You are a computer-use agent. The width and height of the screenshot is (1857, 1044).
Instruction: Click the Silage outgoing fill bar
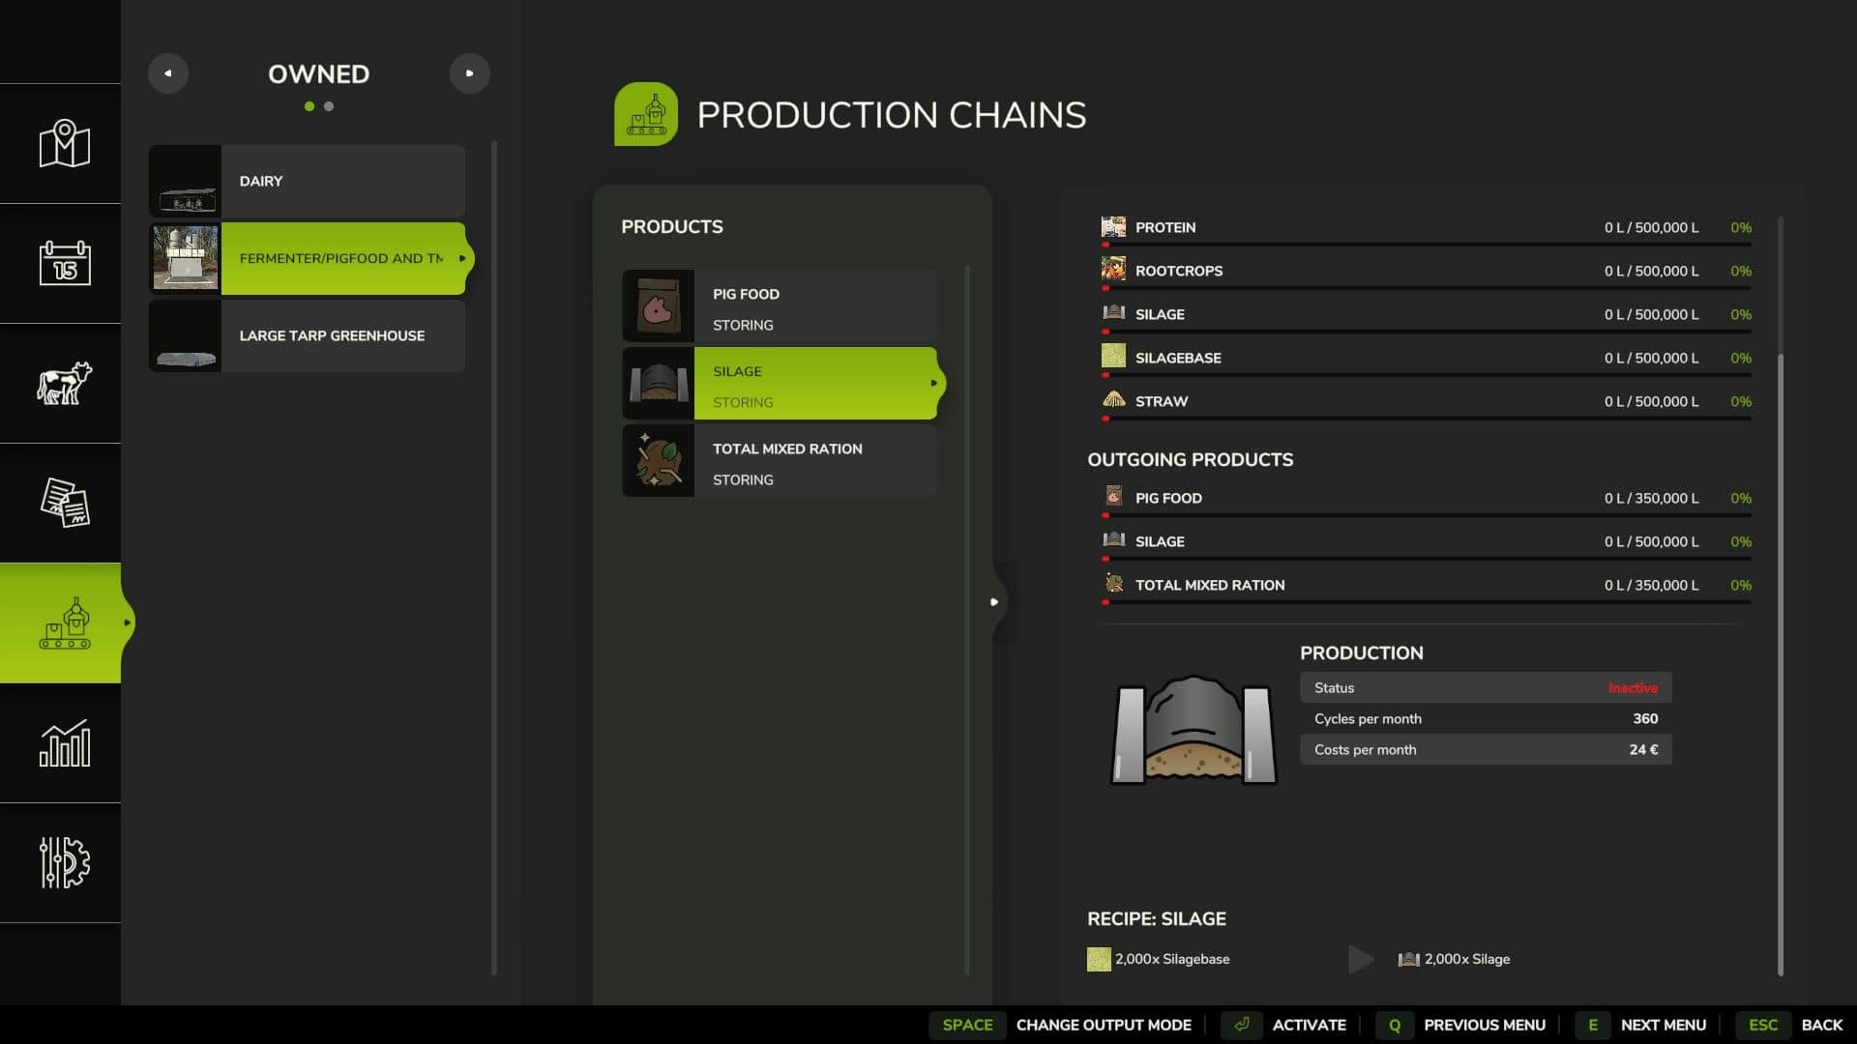point(1427,559)
